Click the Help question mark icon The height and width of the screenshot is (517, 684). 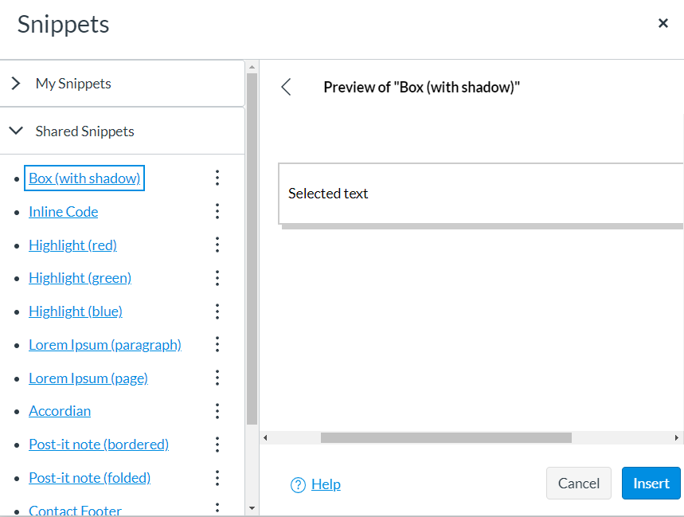[x=298, y=484]
